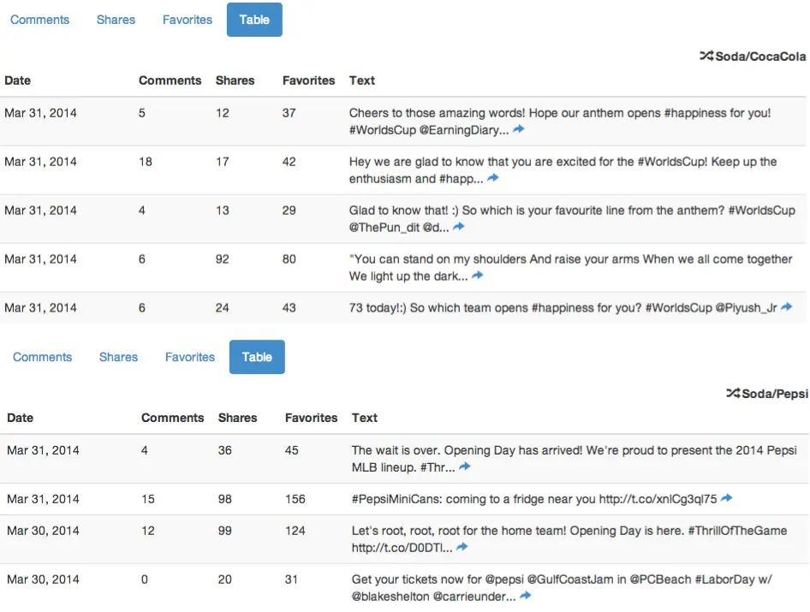Switch to Comments tab in Pepsi panel

pyautogui.click(x=42, y=357)
